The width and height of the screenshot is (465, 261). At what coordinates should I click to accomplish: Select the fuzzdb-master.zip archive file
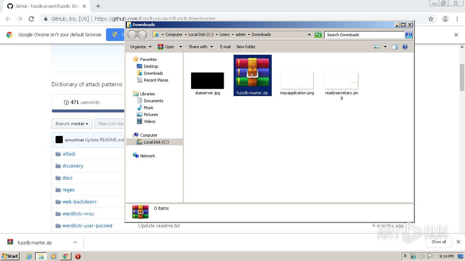point(252,75)
